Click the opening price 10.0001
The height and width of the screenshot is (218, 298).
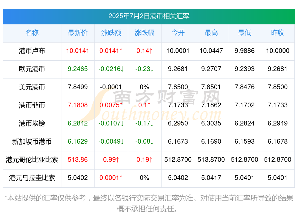(x=178, y=51)
